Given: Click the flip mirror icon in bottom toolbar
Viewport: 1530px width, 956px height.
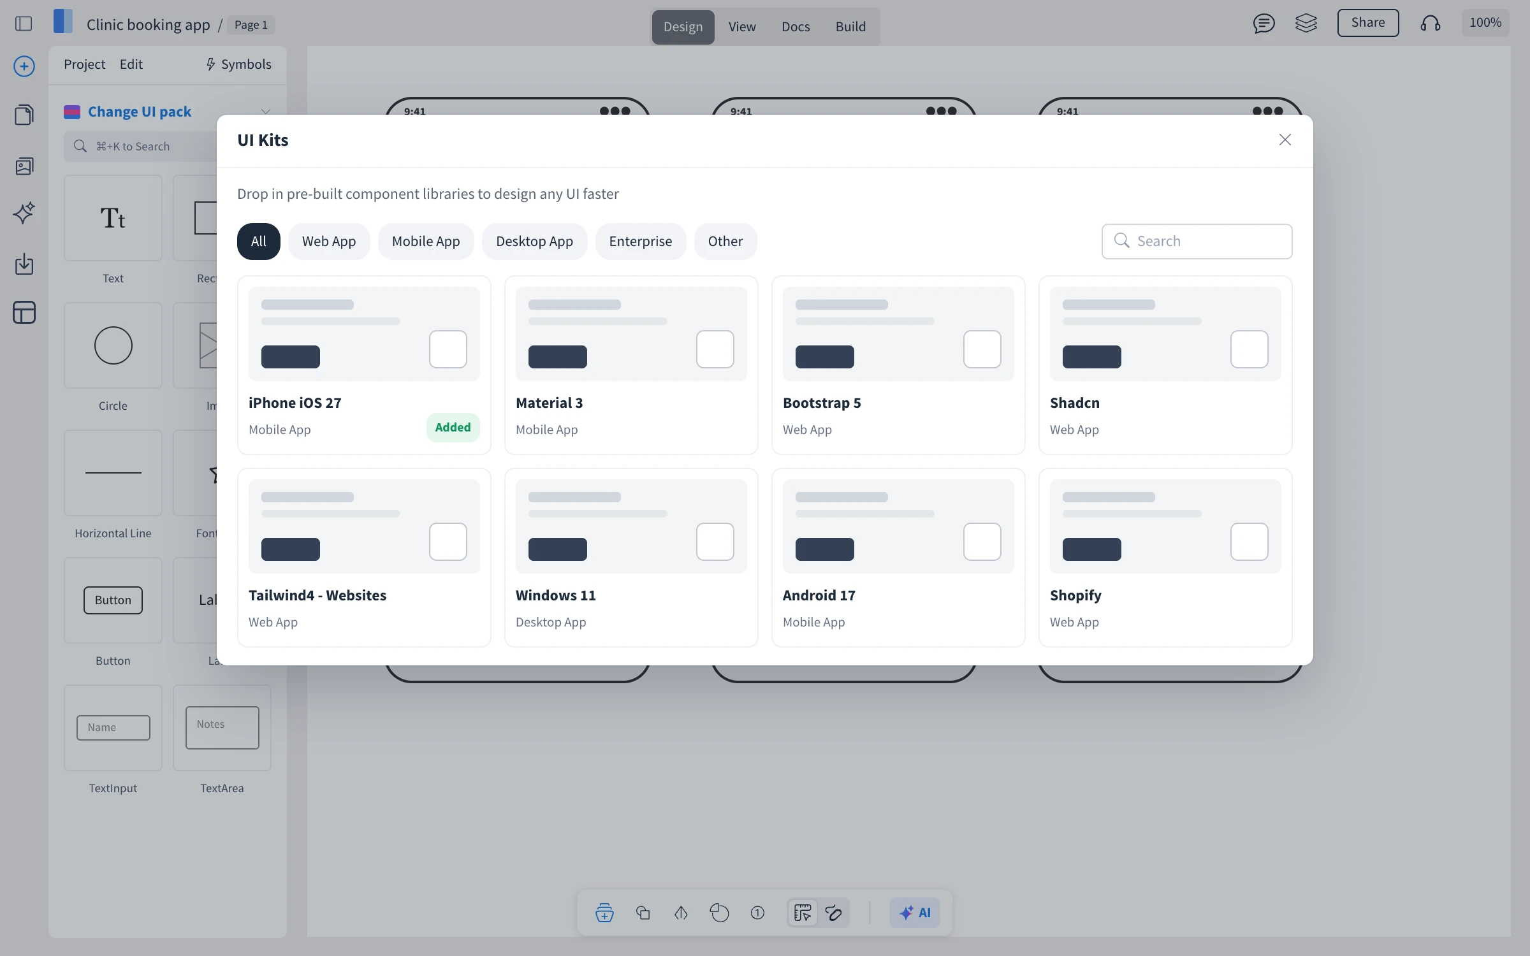Looking at the screenshot, I should pyautogui.click(x=681, y=913).
